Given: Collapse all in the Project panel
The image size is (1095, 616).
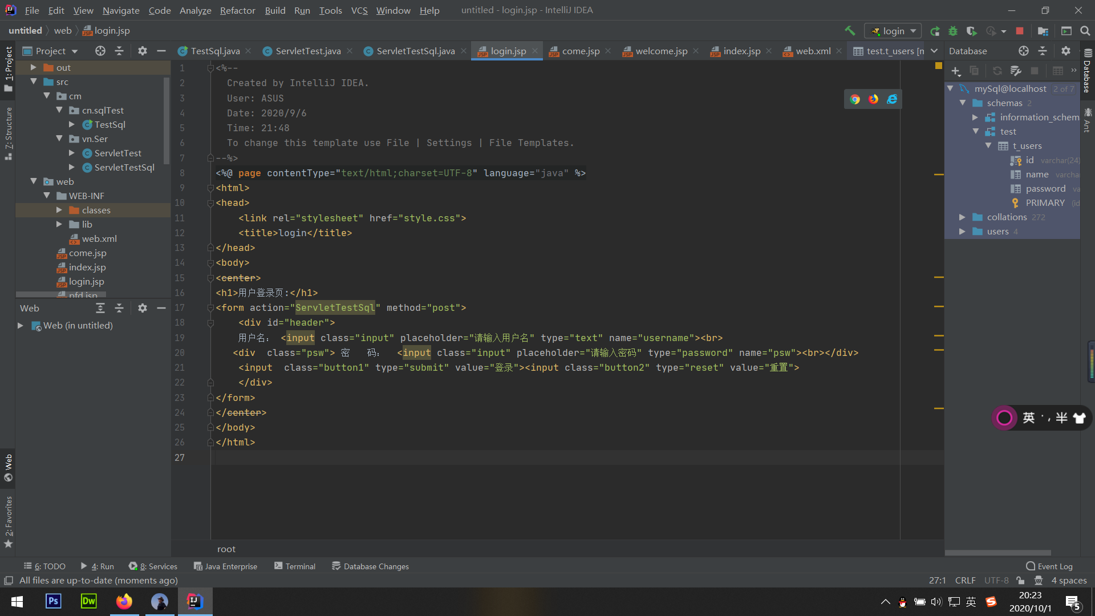Looking at the screenshot, I should tap(119, 51).
